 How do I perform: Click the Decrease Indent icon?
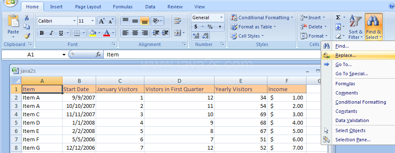pos(156,33)
